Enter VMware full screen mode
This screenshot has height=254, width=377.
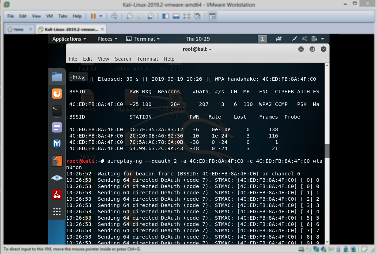point(187,16)
